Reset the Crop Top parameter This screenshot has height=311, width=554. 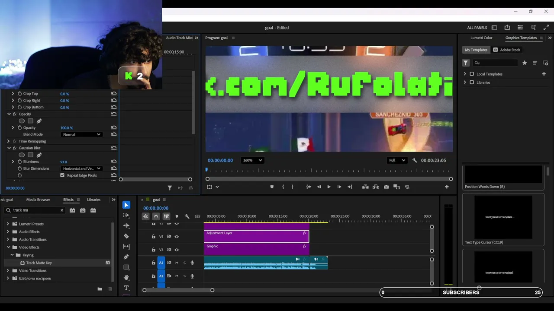pyautogui.click(x=114, y=94)
